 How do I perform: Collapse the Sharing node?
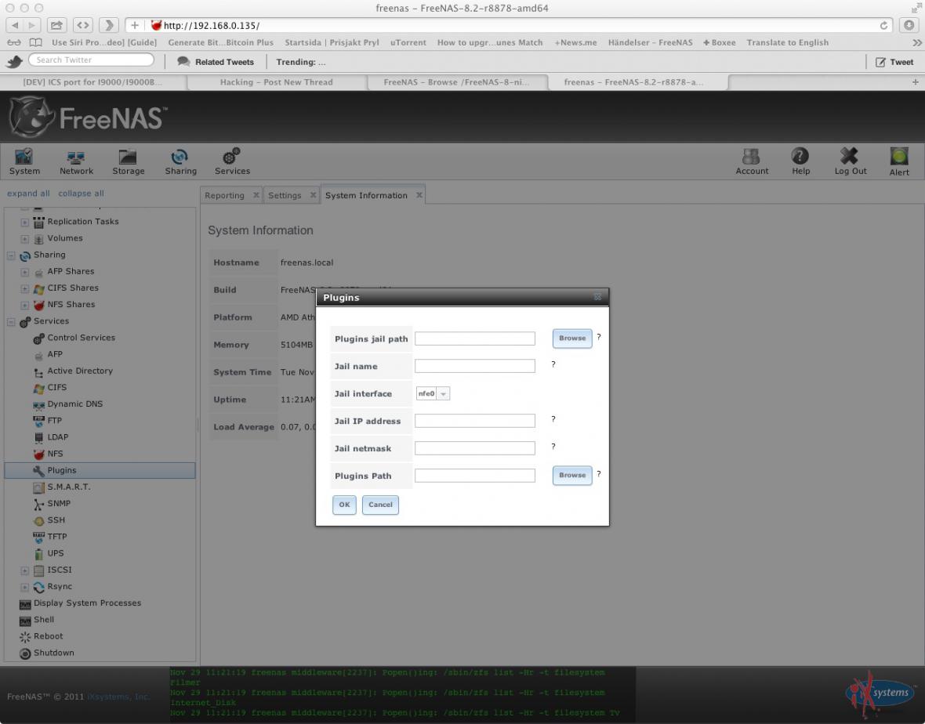11,255
